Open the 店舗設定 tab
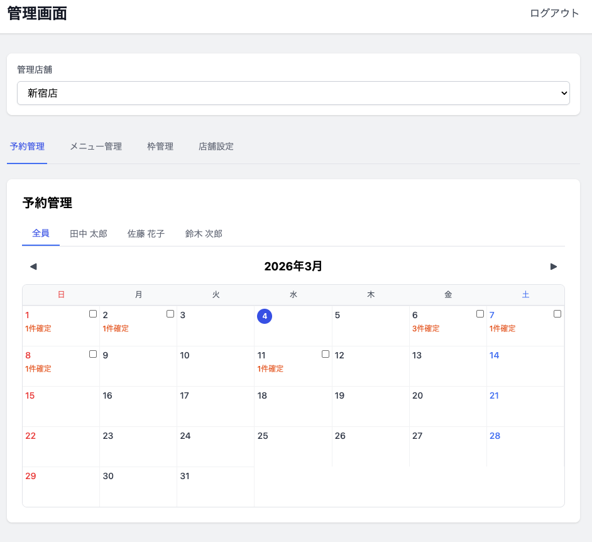592x542 pixels. pyautogui.click(x=216, y=147)
